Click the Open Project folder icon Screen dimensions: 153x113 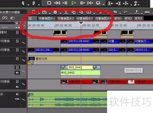(x=44, y=12)
